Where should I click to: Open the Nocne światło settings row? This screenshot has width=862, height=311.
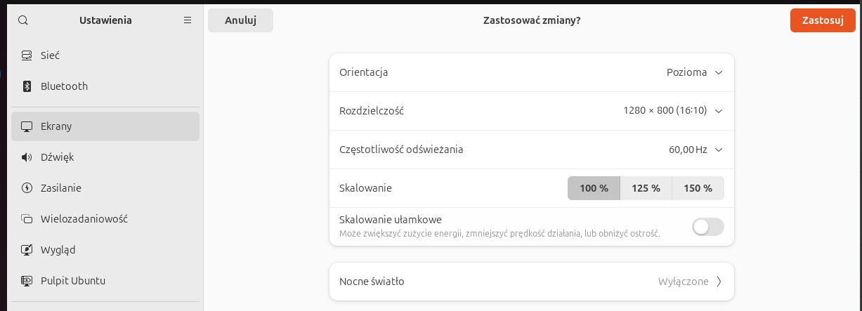531,282
